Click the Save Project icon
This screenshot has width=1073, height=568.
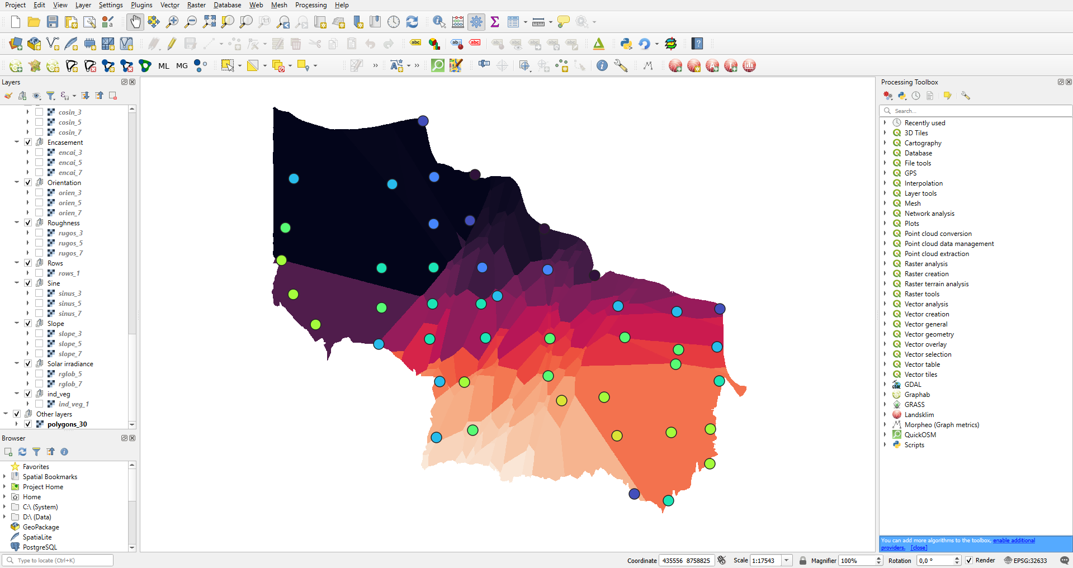(53, 22)
